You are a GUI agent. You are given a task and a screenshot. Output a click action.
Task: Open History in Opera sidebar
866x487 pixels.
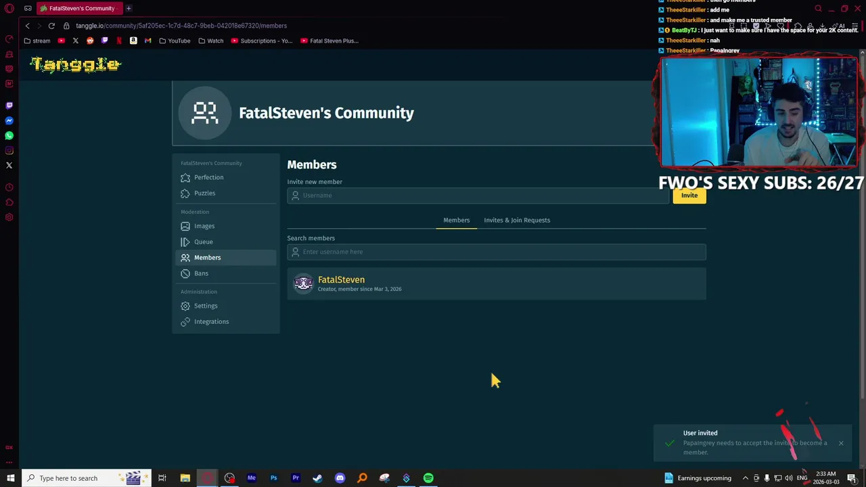9,187
